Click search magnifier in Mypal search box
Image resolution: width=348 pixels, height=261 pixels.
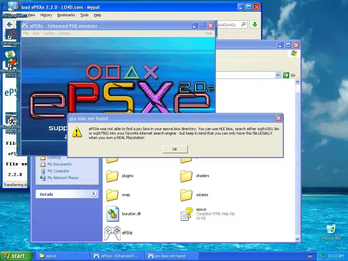pos(243,24)
